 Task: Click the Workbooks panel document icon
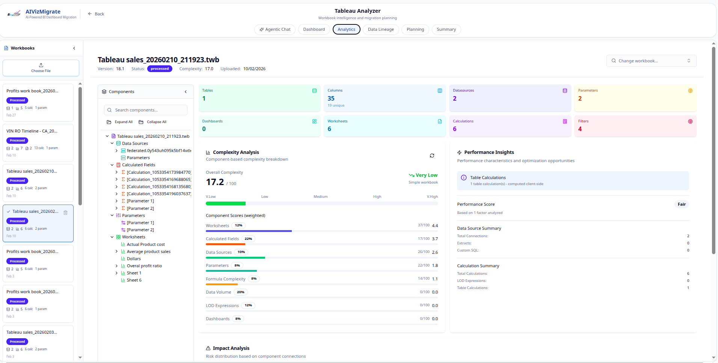[x=6, y=48]
